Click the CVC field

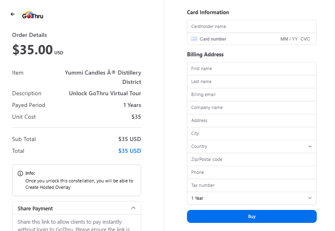pos(305,39)
